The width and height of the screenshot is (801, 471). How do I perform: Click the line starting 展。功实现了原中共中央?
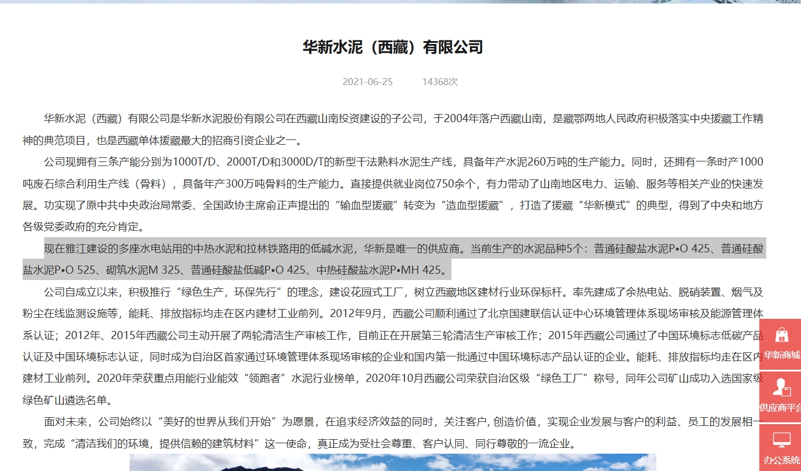(393, 205)
